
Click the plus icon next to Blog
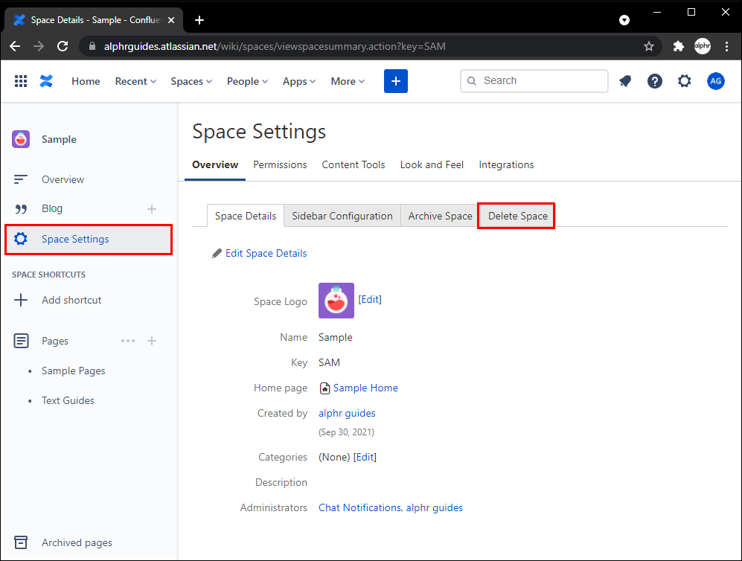pos(152,209)
